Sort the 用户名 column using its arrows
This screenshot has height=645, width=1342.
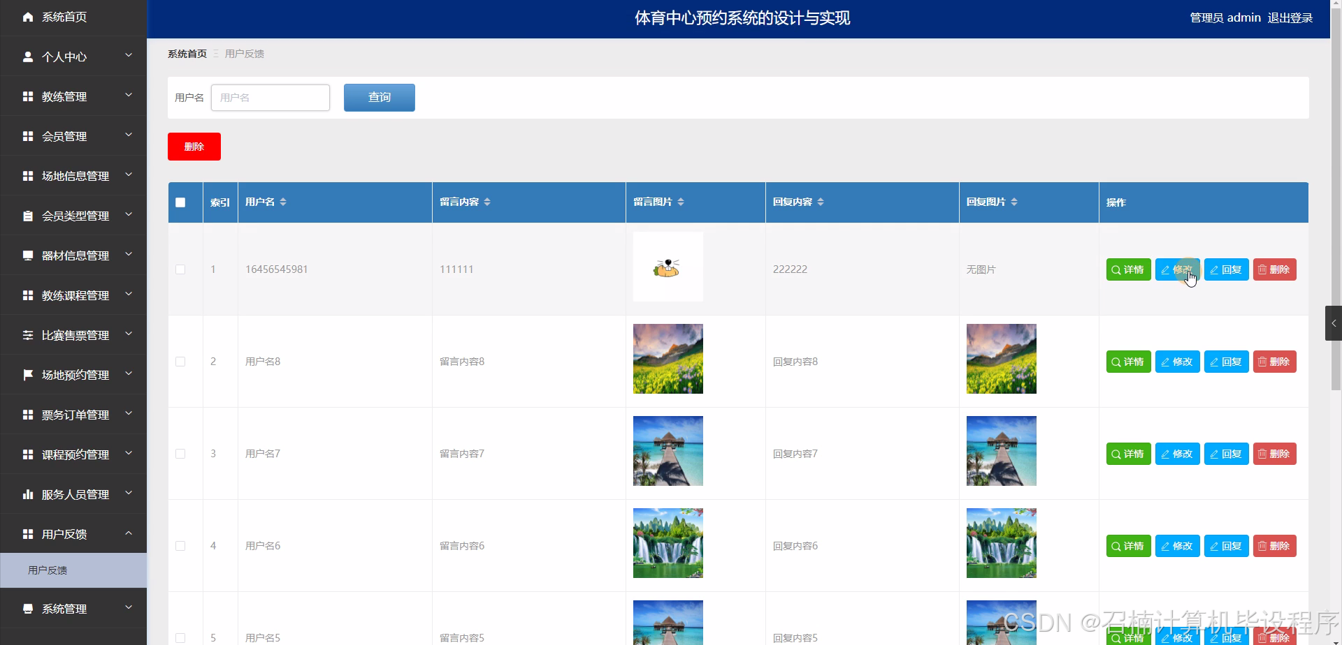point(283,202)
